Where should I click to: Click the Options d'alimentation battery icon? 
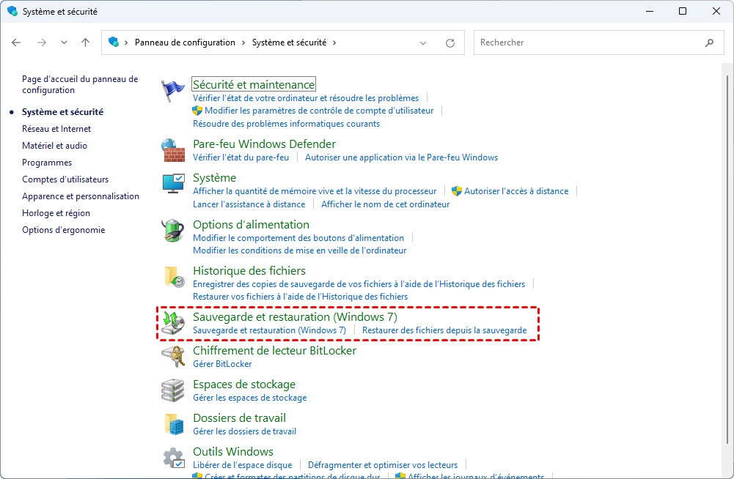coord(173,230)
